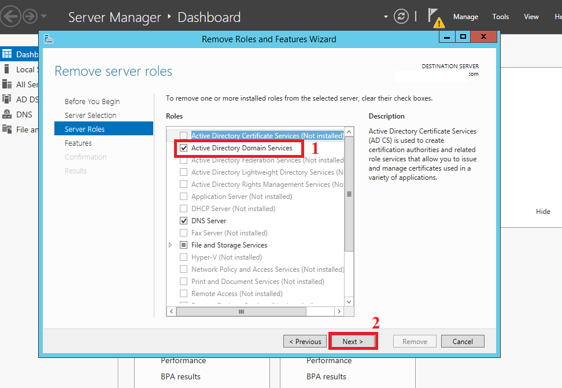This screenshot has height=388, width=562.
Task: Open the notifications flag with warning badge
Action: 434,16
